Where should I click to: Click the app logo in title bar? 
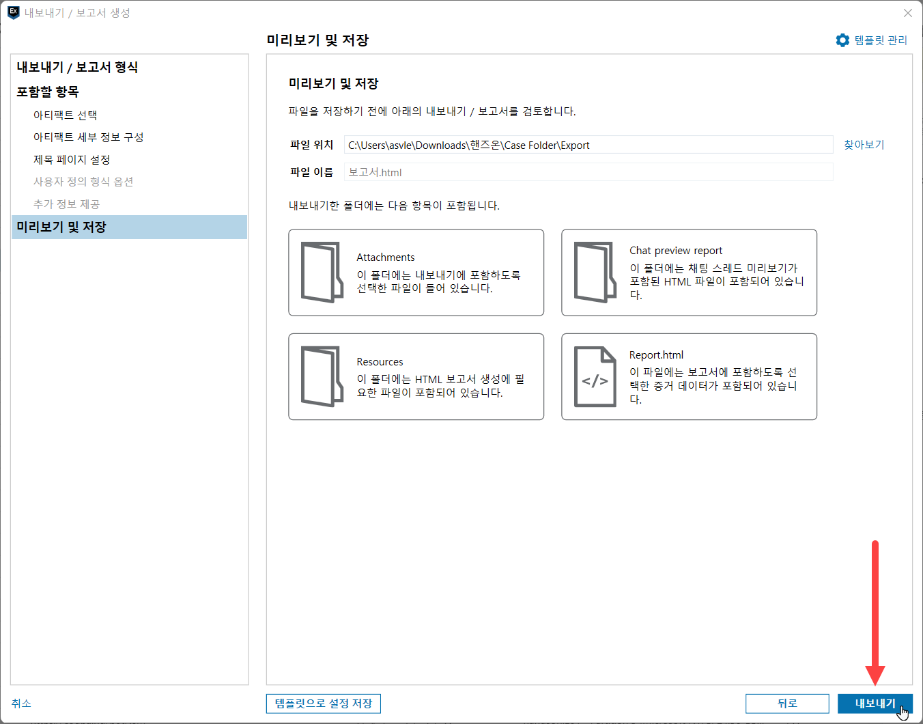click(13, 12)
